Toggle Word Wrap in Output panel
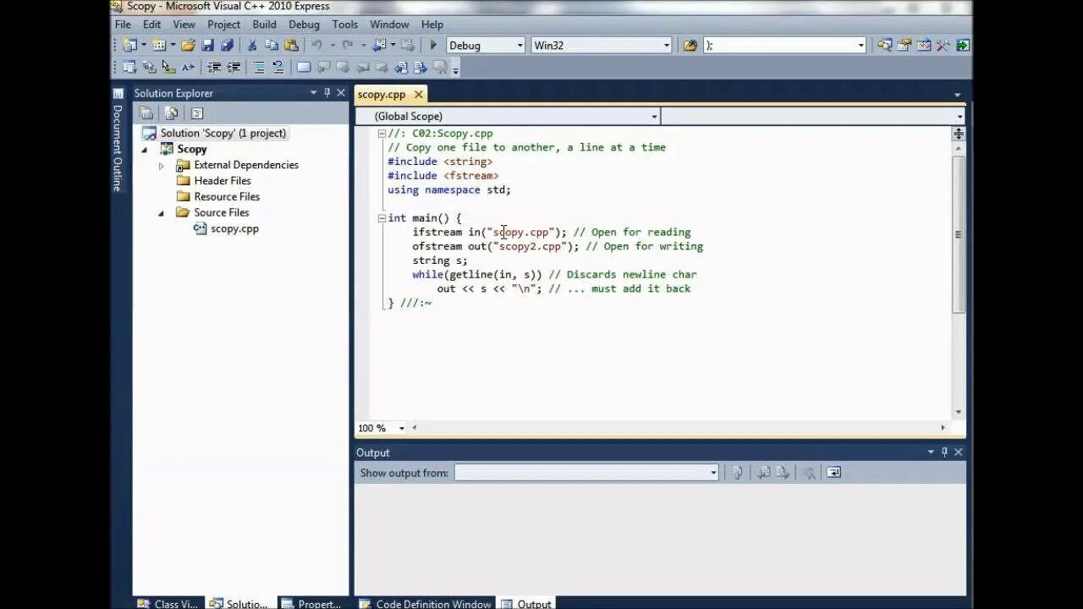The height and width of the screenshot is (609, 1083). pyautogui.click(x=833, y=472)
